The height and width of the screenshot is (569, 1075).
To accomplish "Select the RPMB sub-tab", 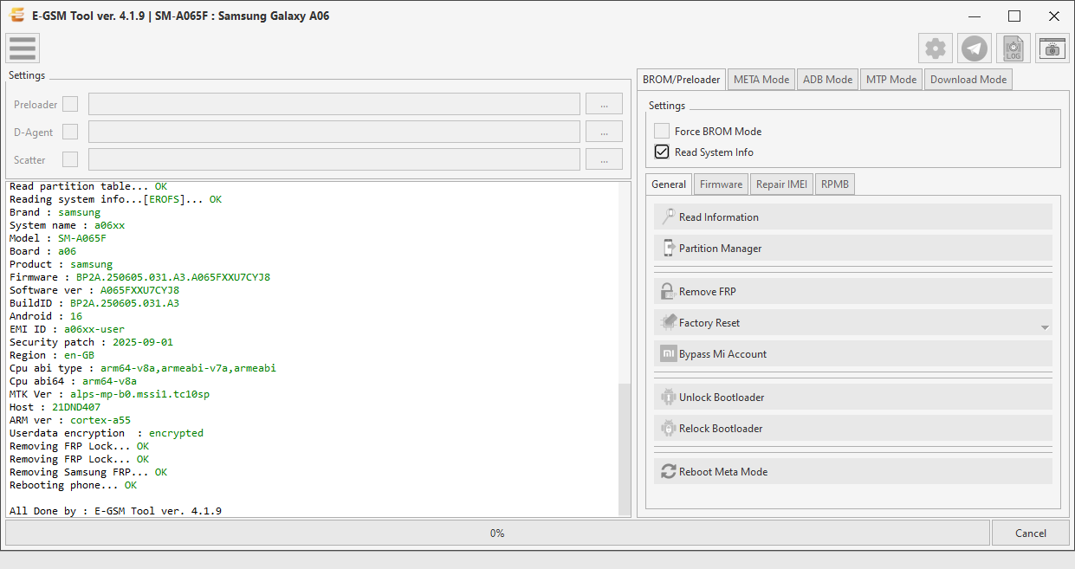I will click(835, 184).
